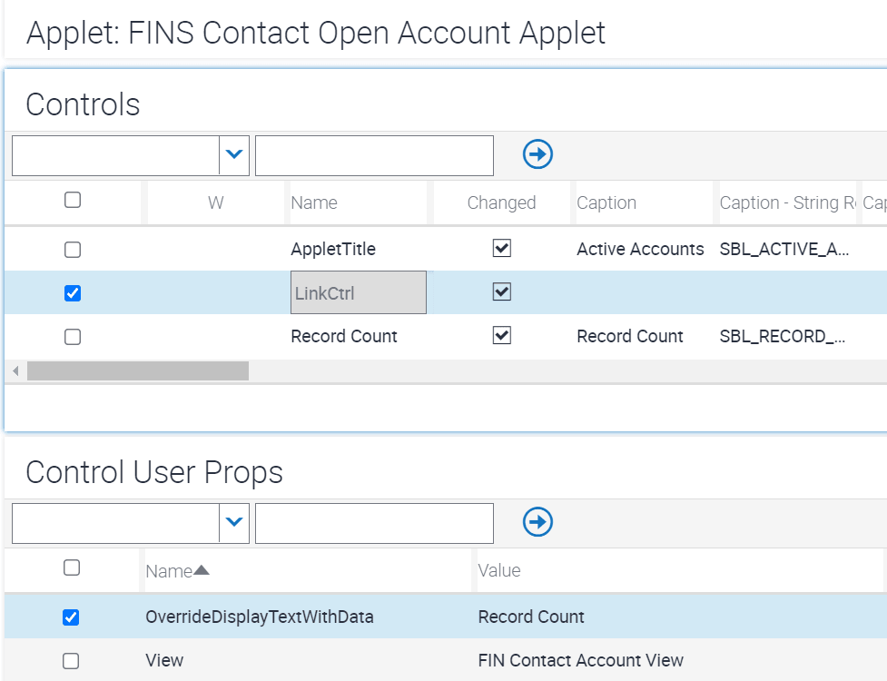Run the Controls query go arrow
Viewport: 887px width, 681px height.
[x=537, y=154]
